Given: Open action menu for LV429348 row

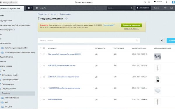Looking at the screenshot, I should pos(44,99).
